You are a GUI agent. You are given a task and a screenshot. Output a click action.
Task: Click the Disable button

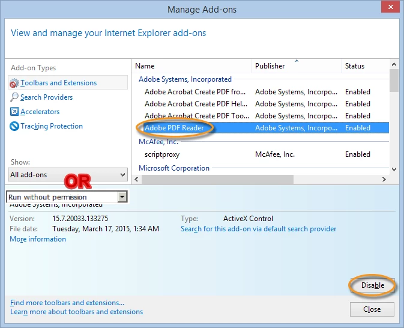373,285
